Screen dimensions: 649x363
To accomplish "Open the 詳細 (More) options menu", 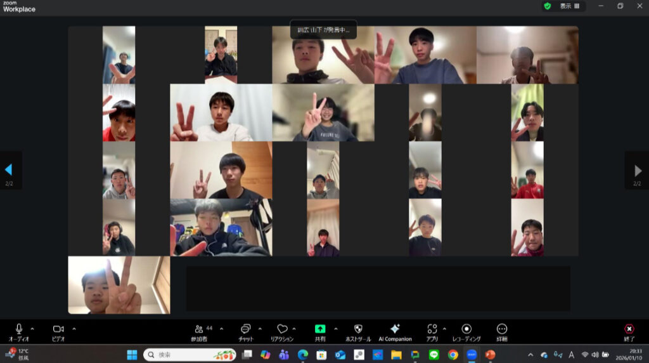I will point(502,329).
